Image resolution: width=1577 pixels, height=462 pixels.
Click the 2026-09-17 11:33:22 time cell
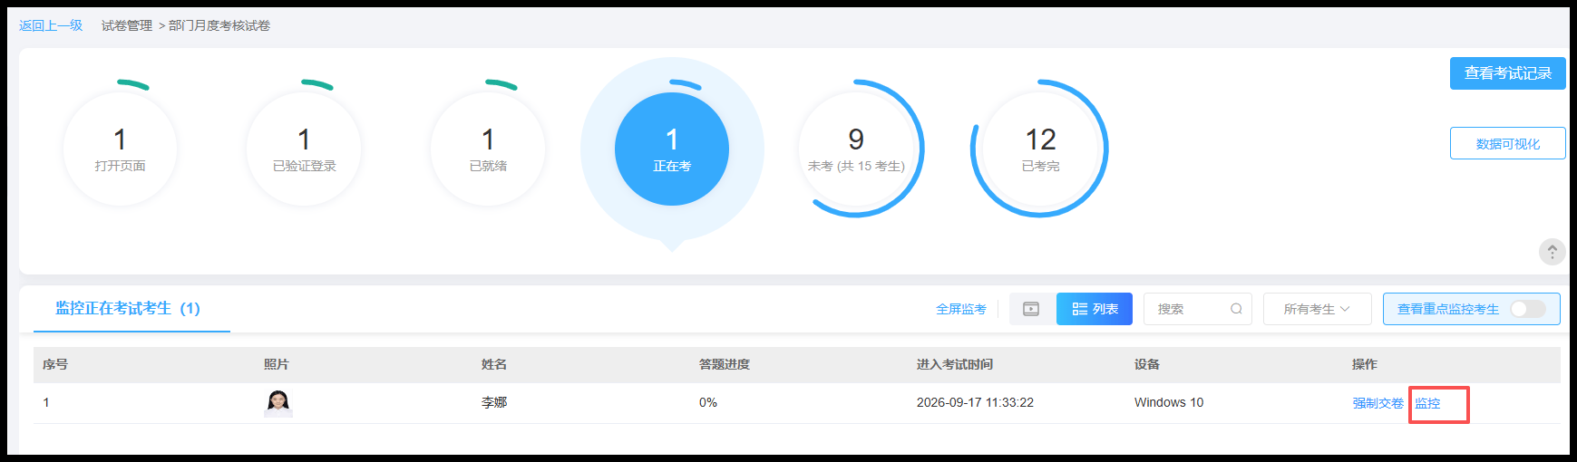975,403
